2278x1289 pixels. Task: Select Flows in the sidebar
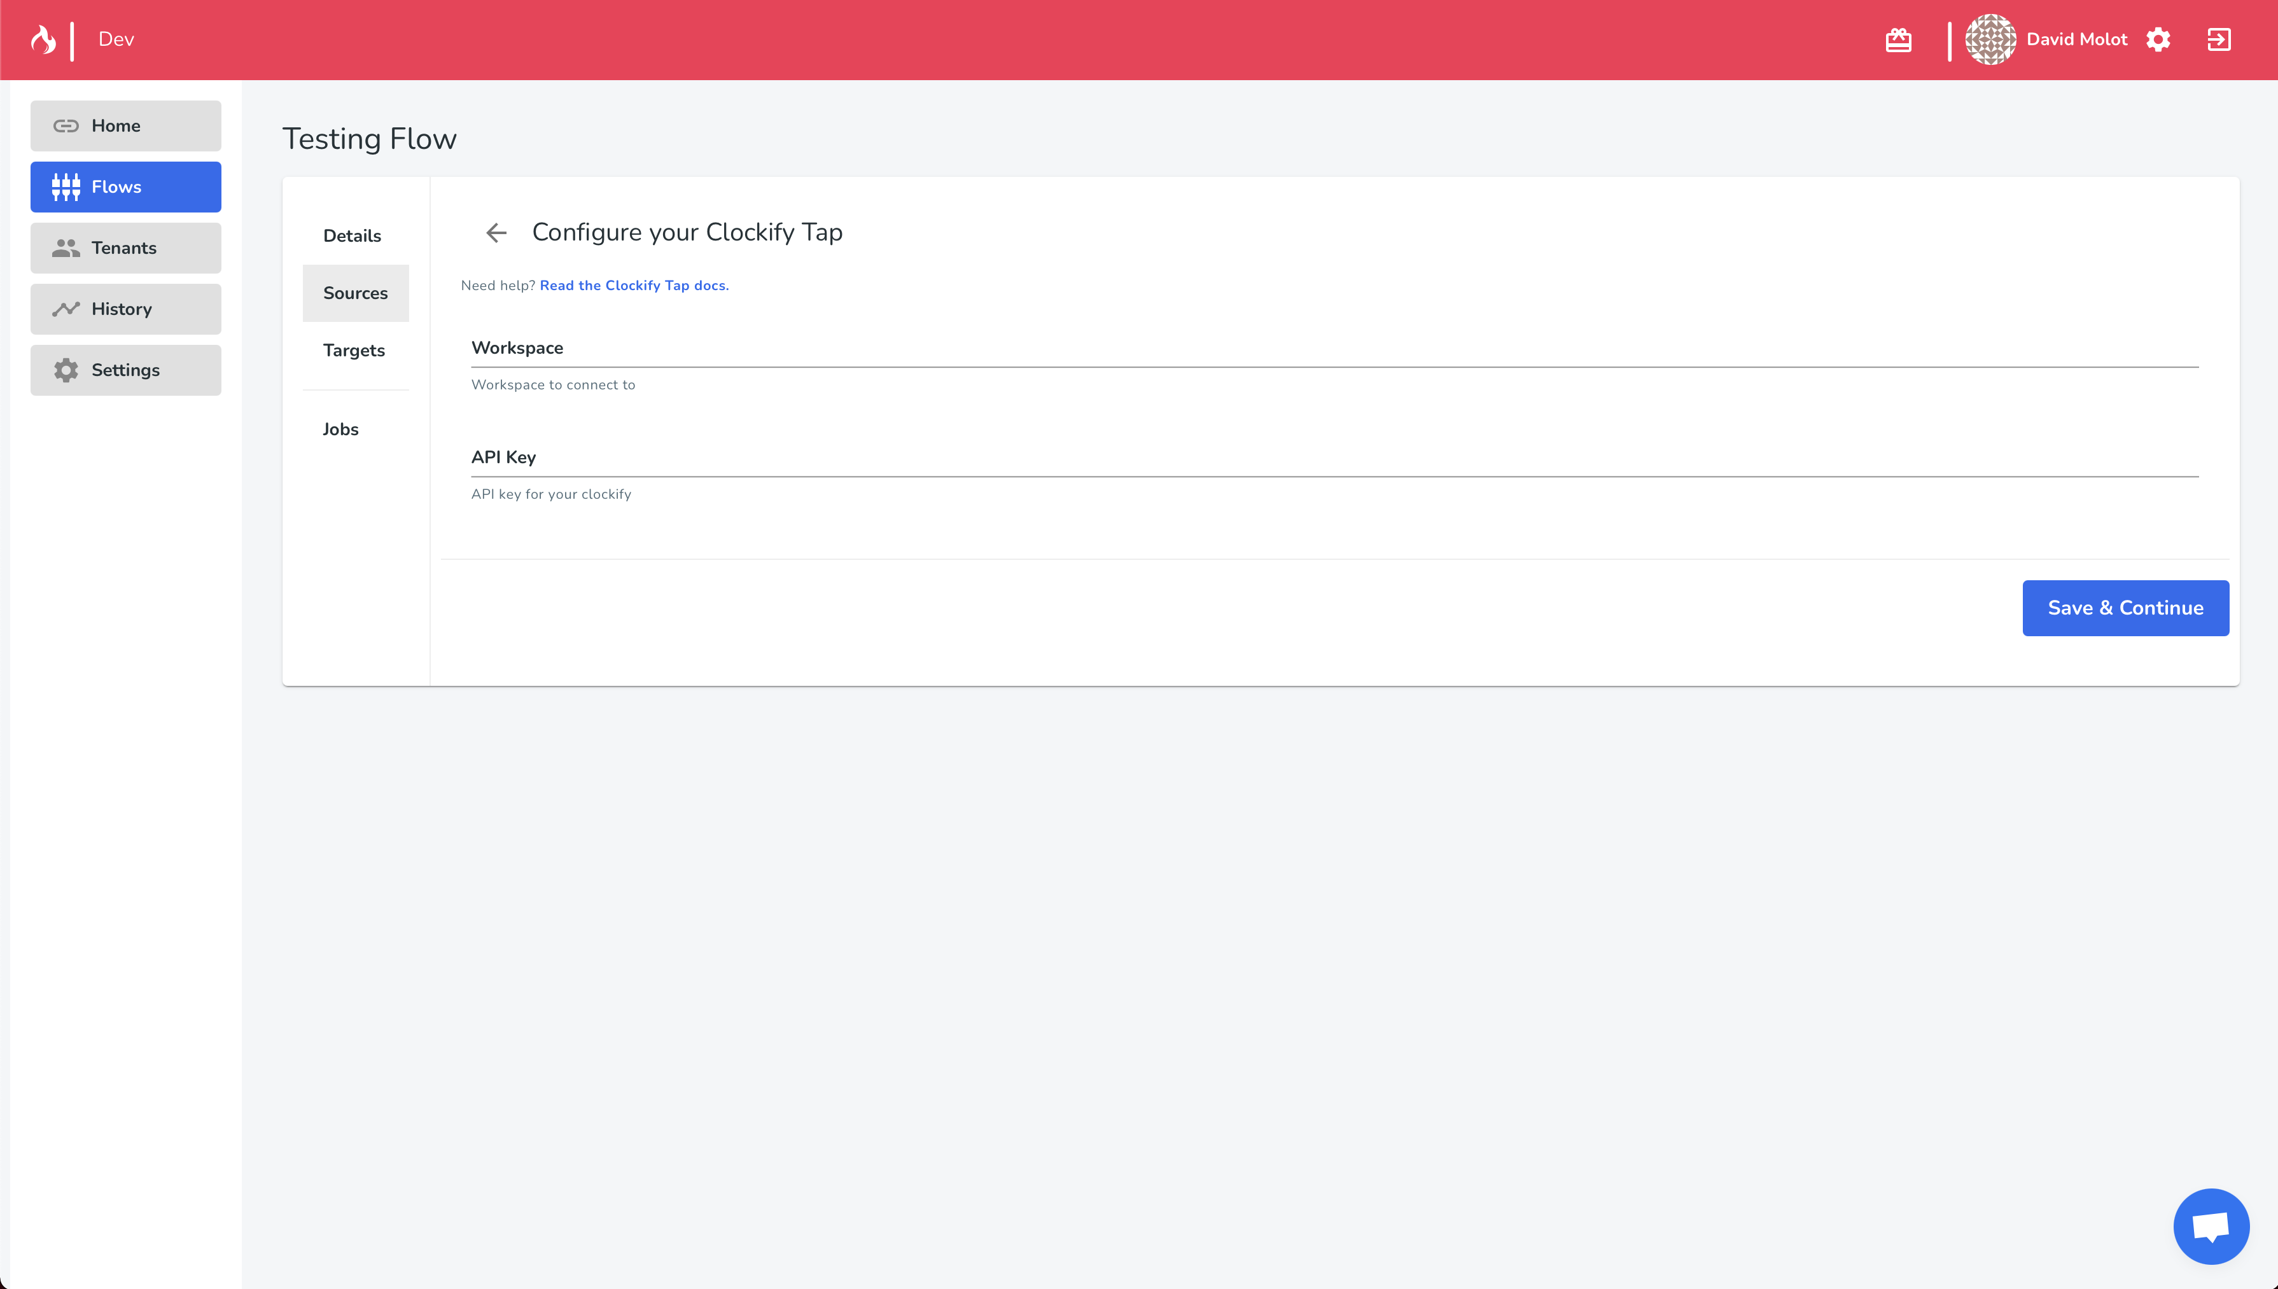coord(126,187)
